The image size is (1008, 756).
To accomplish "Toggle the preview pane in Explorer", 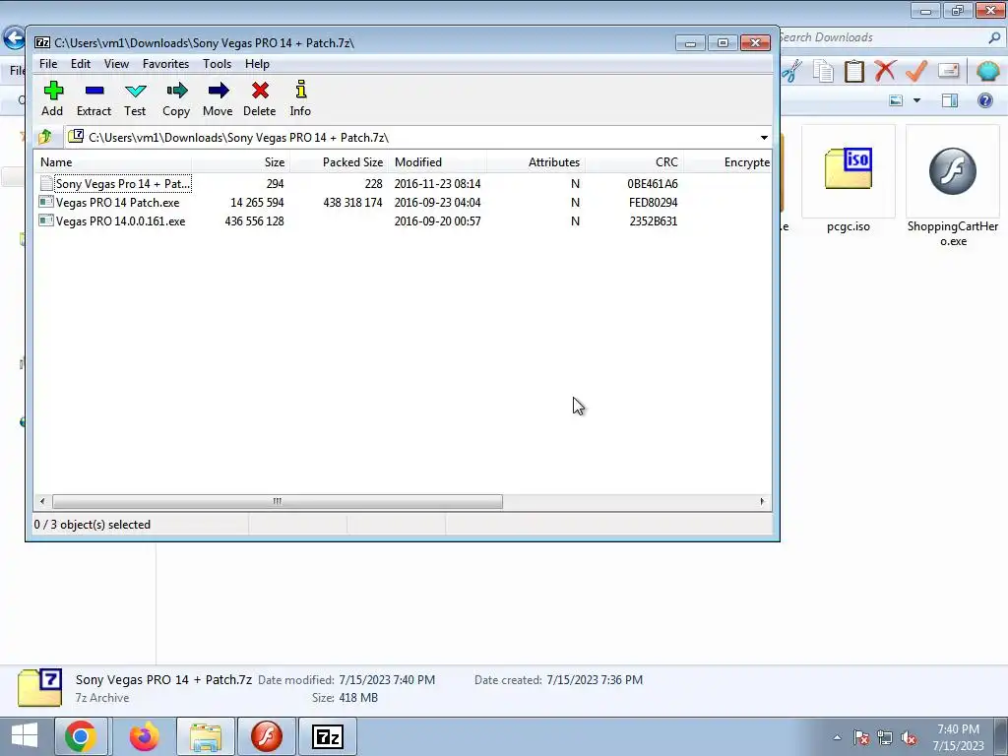I will (x=950, y=100).
